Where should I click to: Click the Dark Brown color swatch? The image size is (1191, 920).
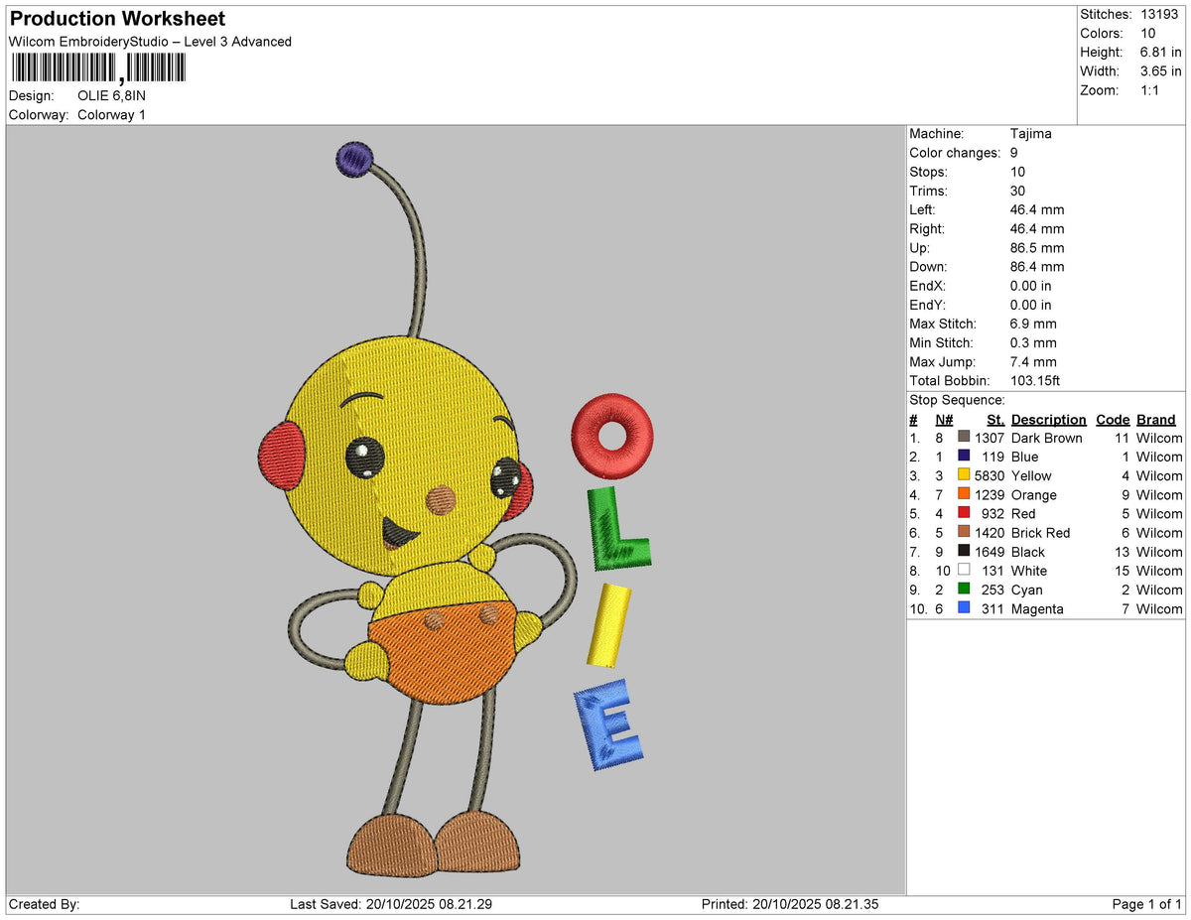964,438
